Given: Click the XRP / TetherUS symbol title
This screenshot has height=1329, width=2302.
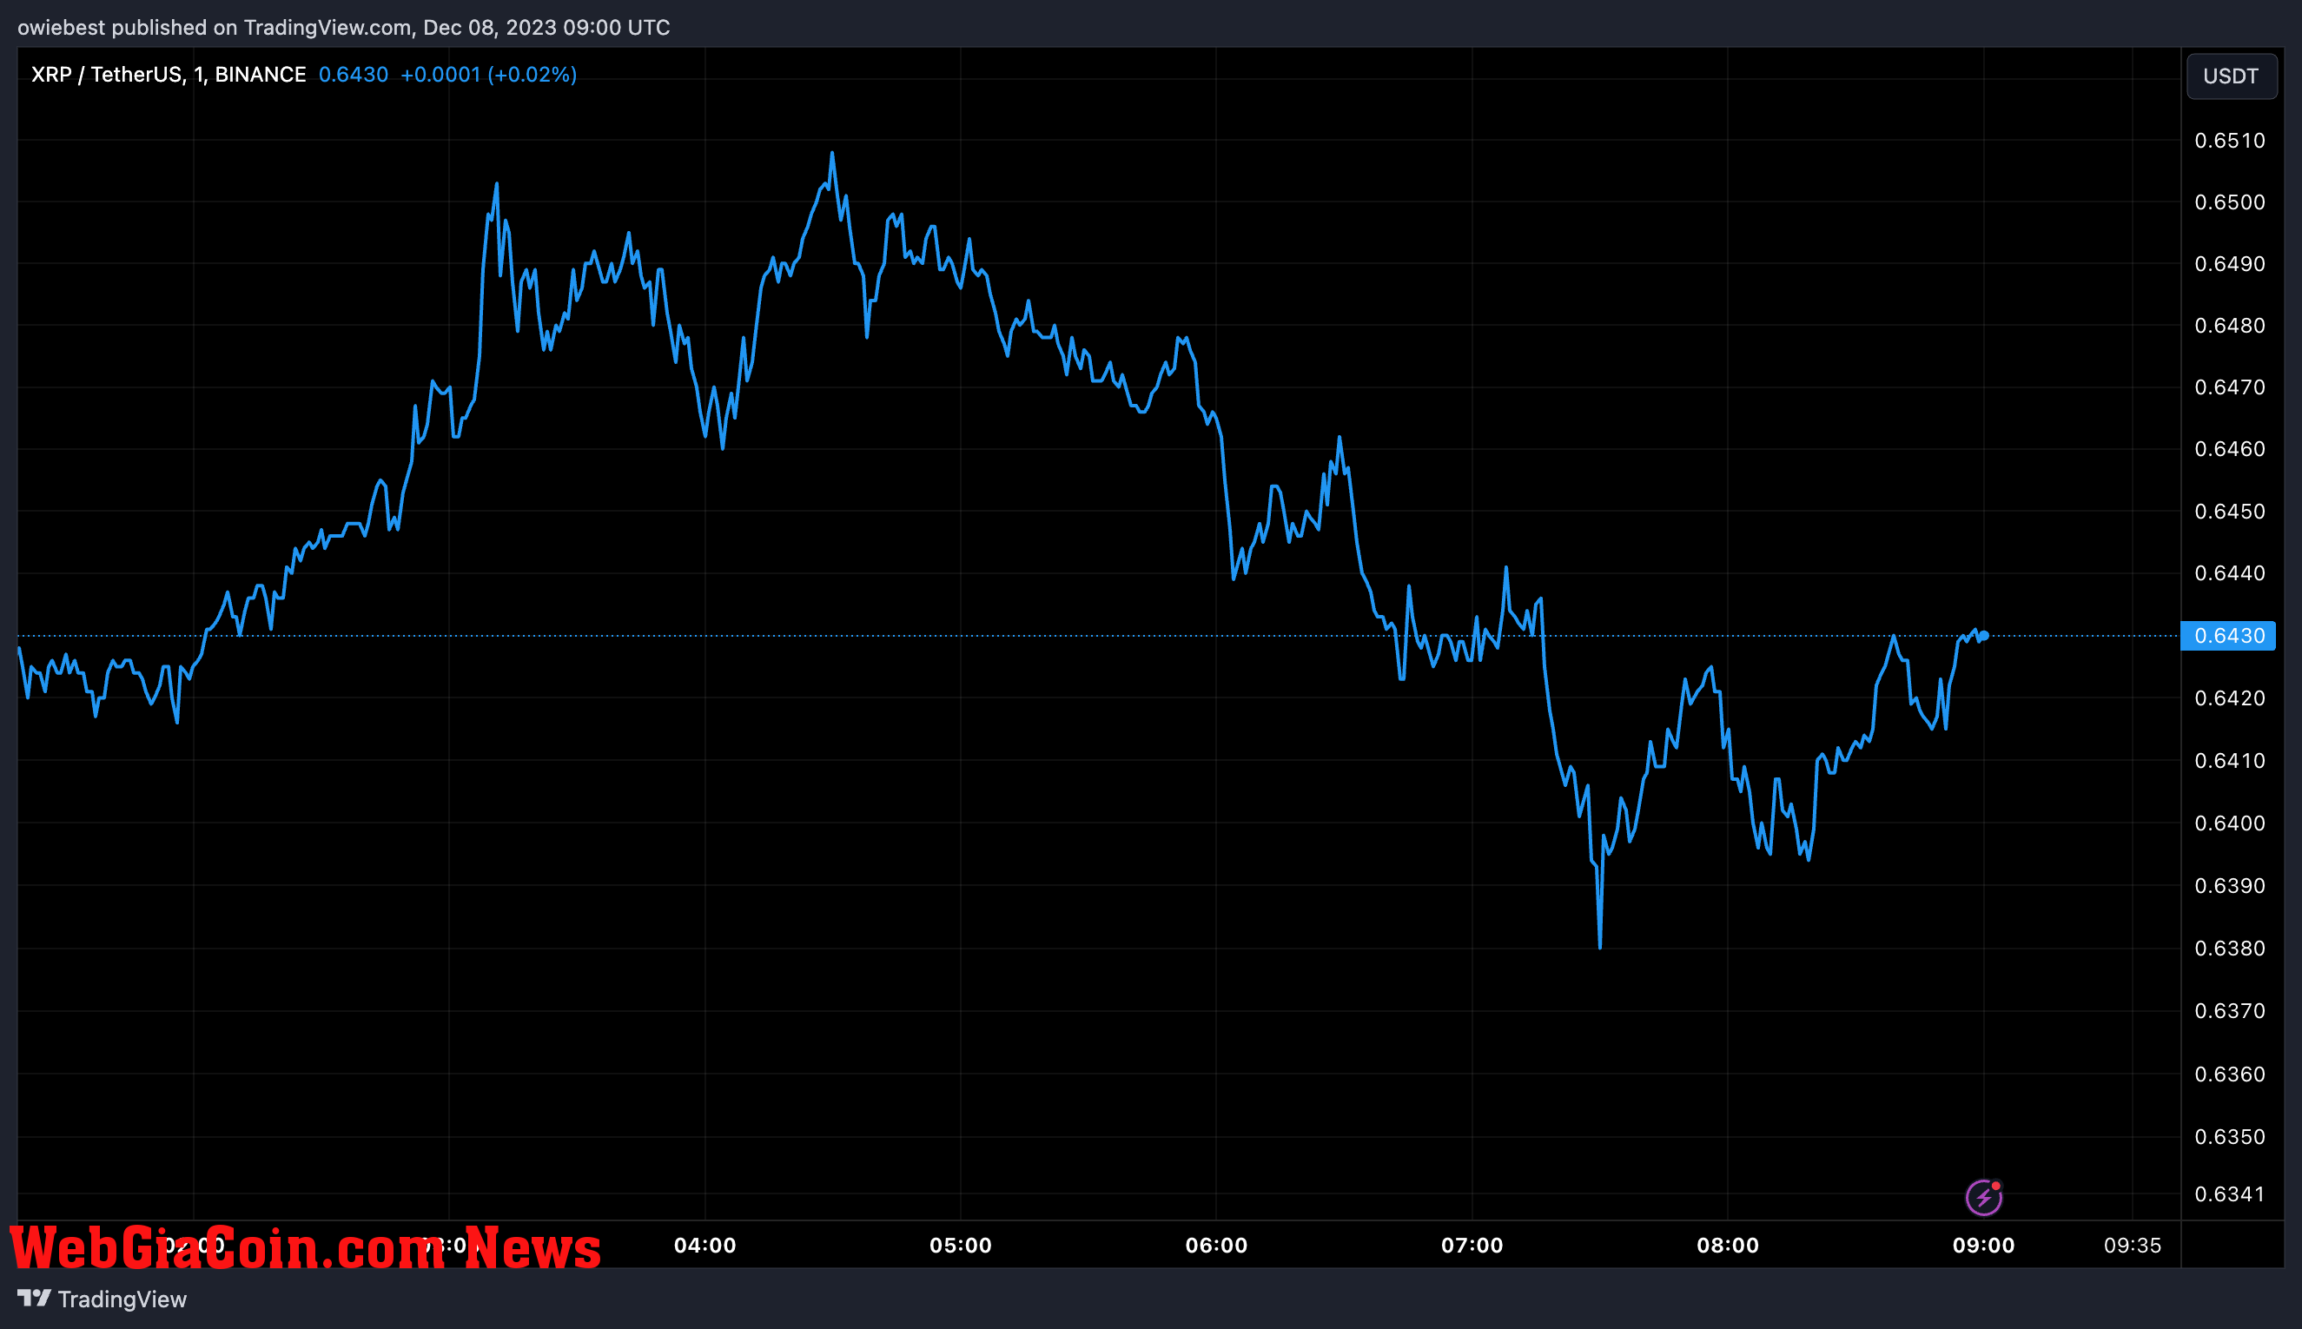Looking at the screenshot, I should [x=169, y=75].
